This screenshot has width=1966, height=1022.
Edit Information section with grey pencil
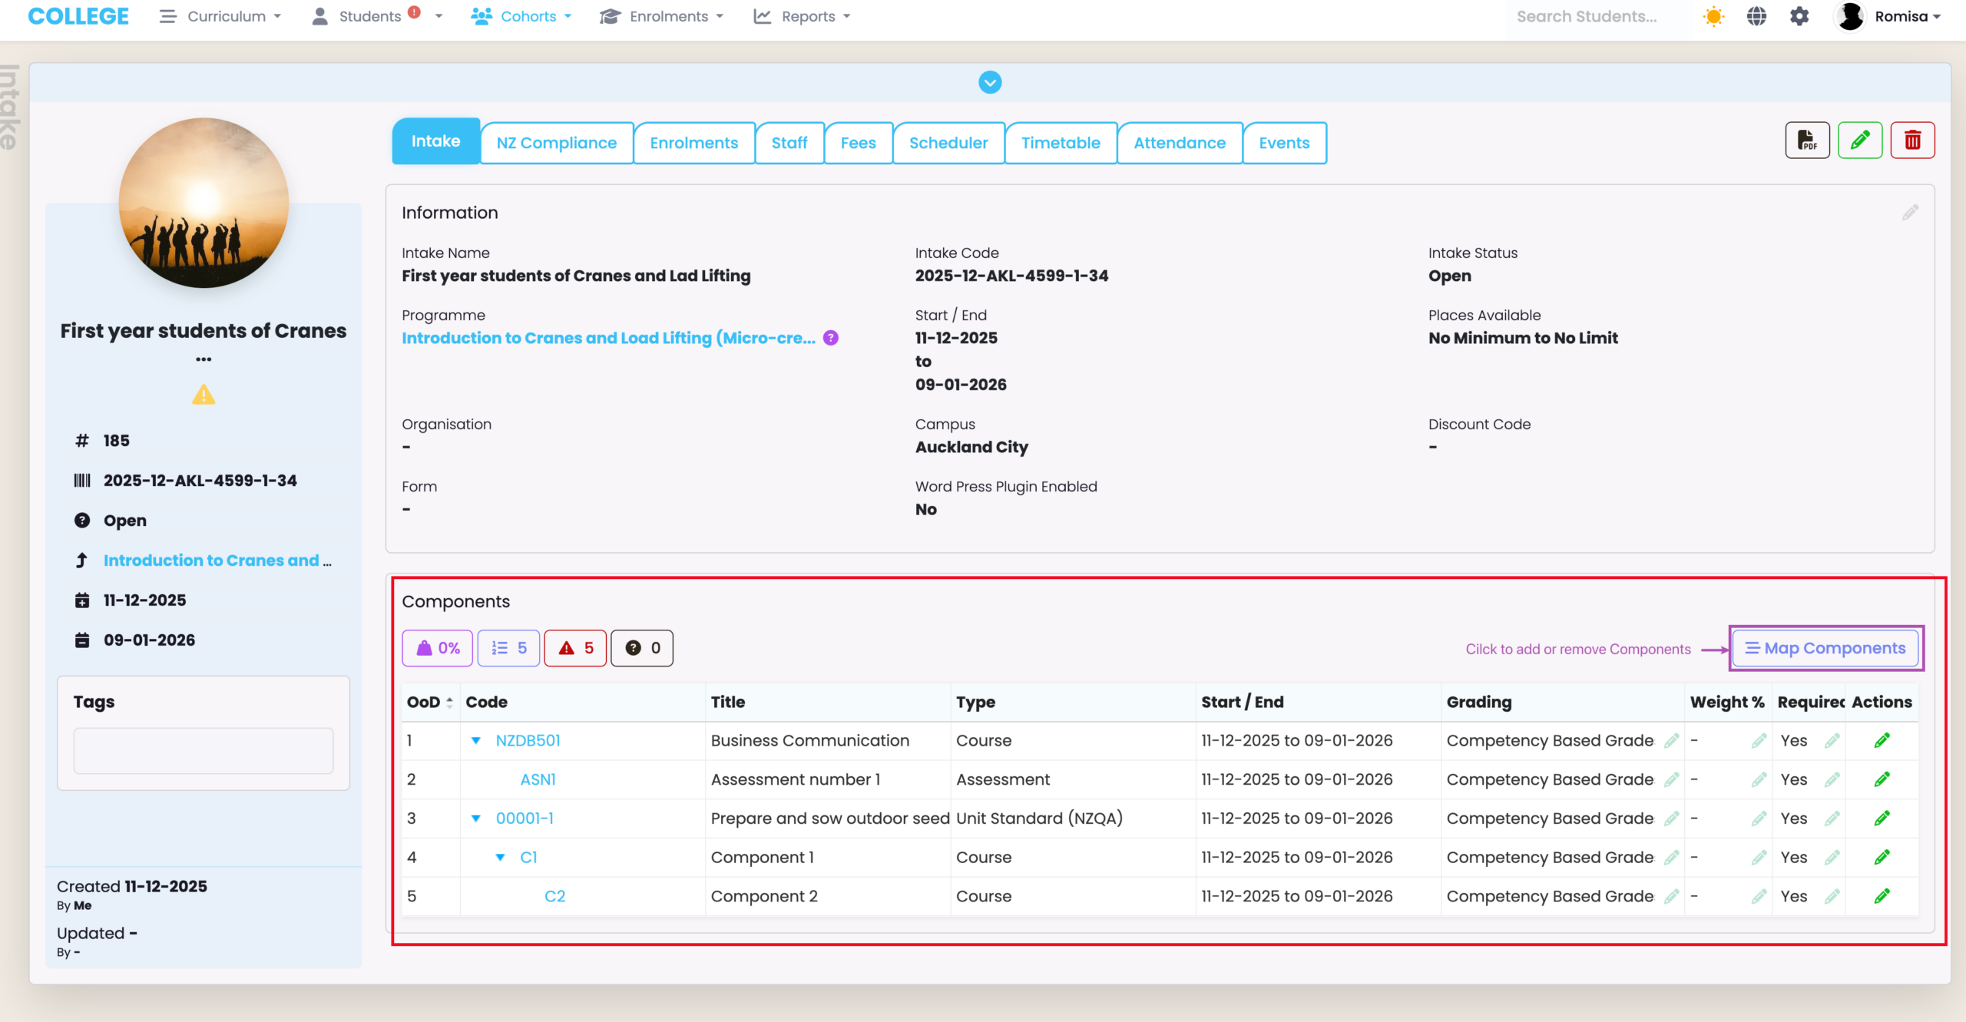tap(1910, 213)
